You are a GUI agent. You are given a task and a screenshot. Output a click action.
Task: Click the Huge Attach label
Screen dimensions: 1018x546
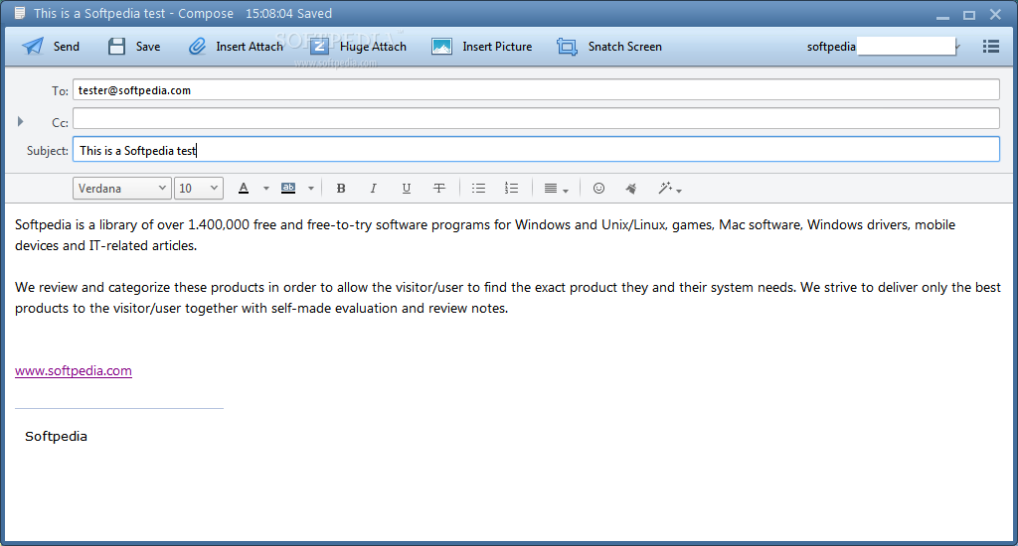click(374, 47)
